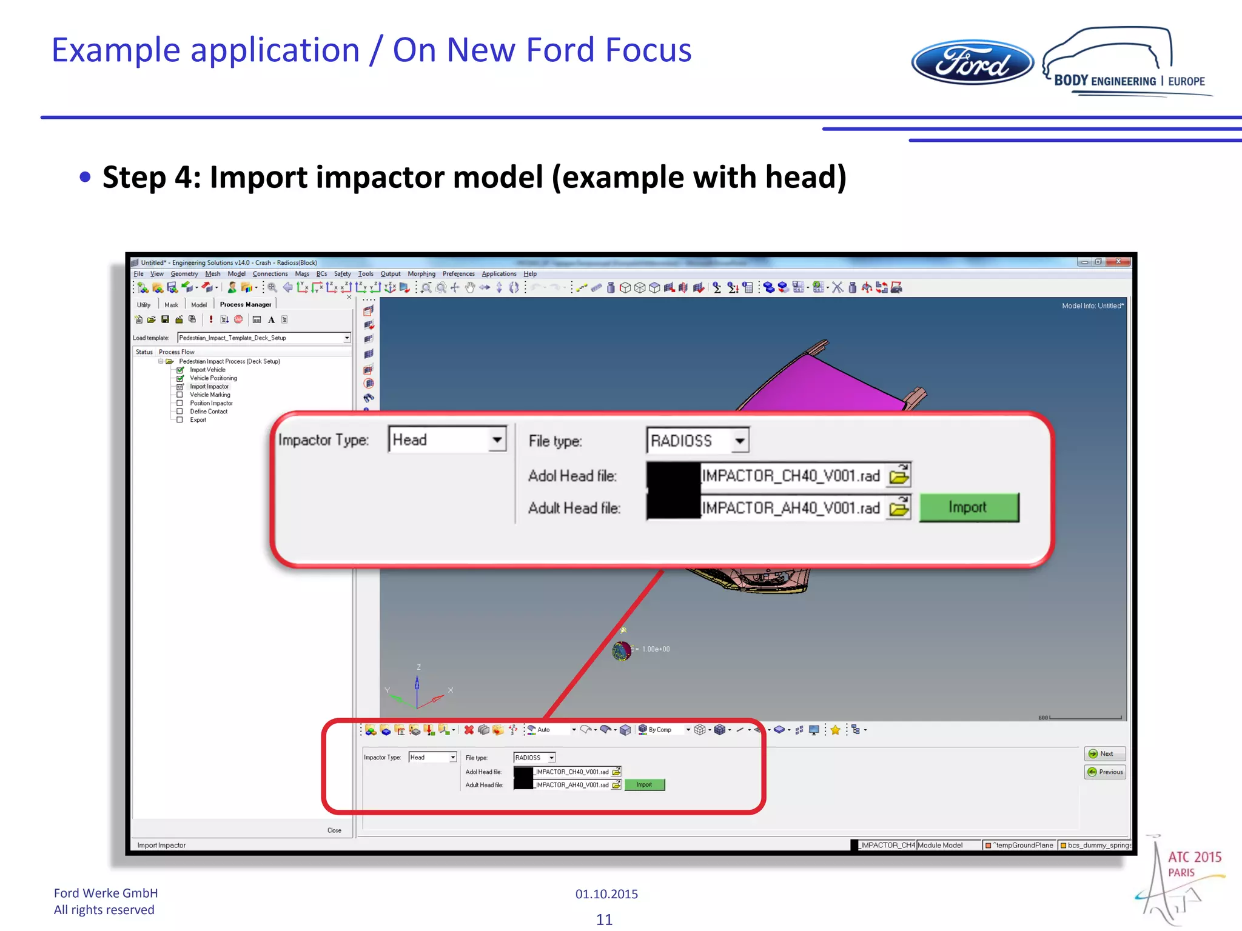Open the Auto visualization mode dropdown
Screen dimensions: 1242x931
[x=574, y=730]
